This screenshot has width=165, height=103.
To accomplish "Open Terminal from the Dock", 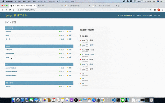I will (x=118, y=100).
